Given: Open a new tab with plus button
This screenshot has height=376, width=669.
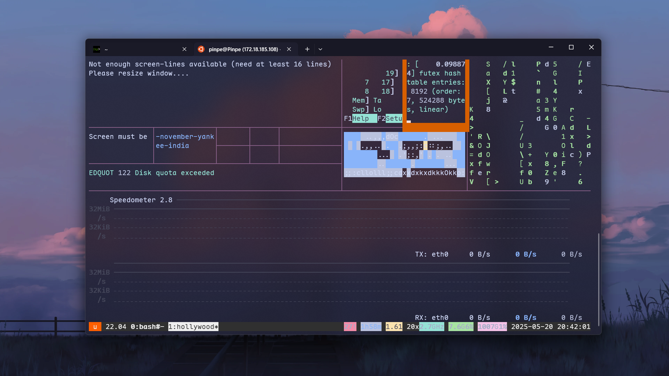Looking at the screenshot, I should 307,49.
